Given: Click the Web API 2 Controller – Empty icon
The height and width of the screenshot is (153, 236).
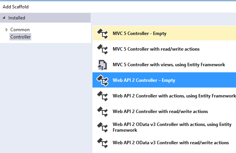Looking at the screenshot, I should [103, 80].
